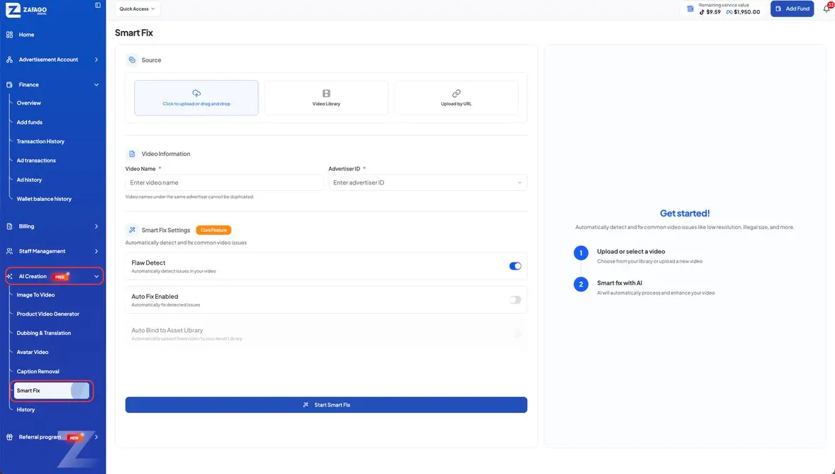This screenshot has width=835, height=474.
Task: Collapse the Finance section chevron
Action: click(96, 84)
